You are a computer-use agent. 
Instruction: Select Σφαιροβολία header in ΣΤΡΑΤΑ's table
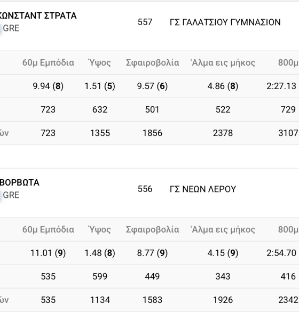153,62
